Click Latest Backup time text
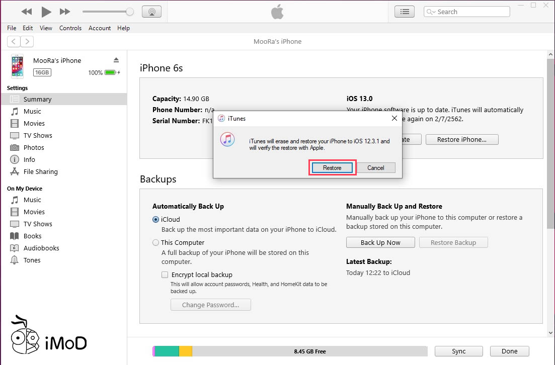Viewport: 555px width, 365px height. coord(378,272)
